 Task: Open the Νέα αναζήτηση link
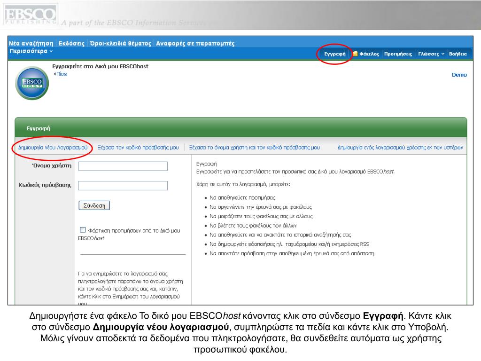point(31,43)
